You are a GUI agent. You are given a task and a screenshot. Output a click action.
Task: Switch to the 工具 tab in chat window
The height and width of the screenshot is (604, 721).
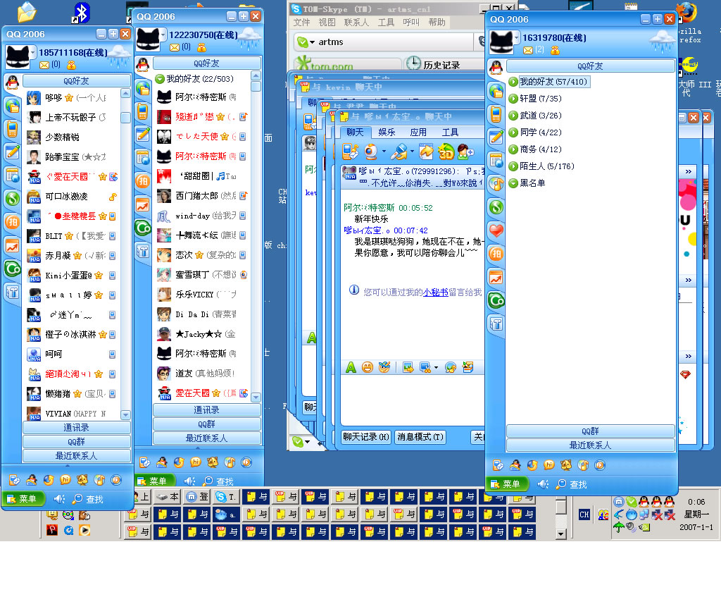coord(450,132)
